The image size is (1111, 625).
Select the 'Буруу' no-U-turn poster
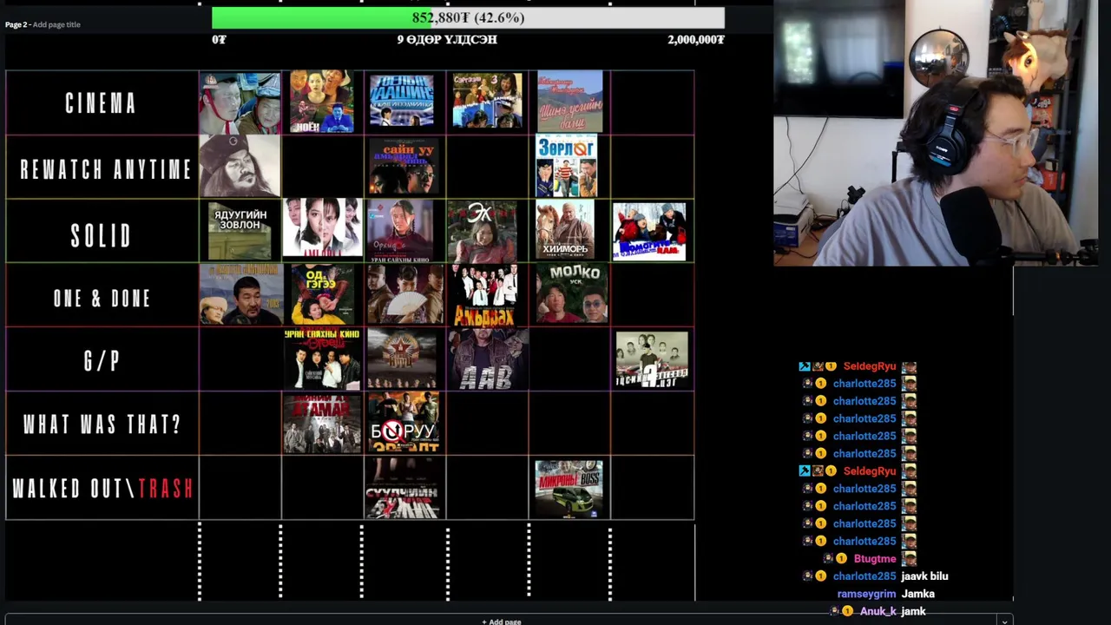[404, 423]
